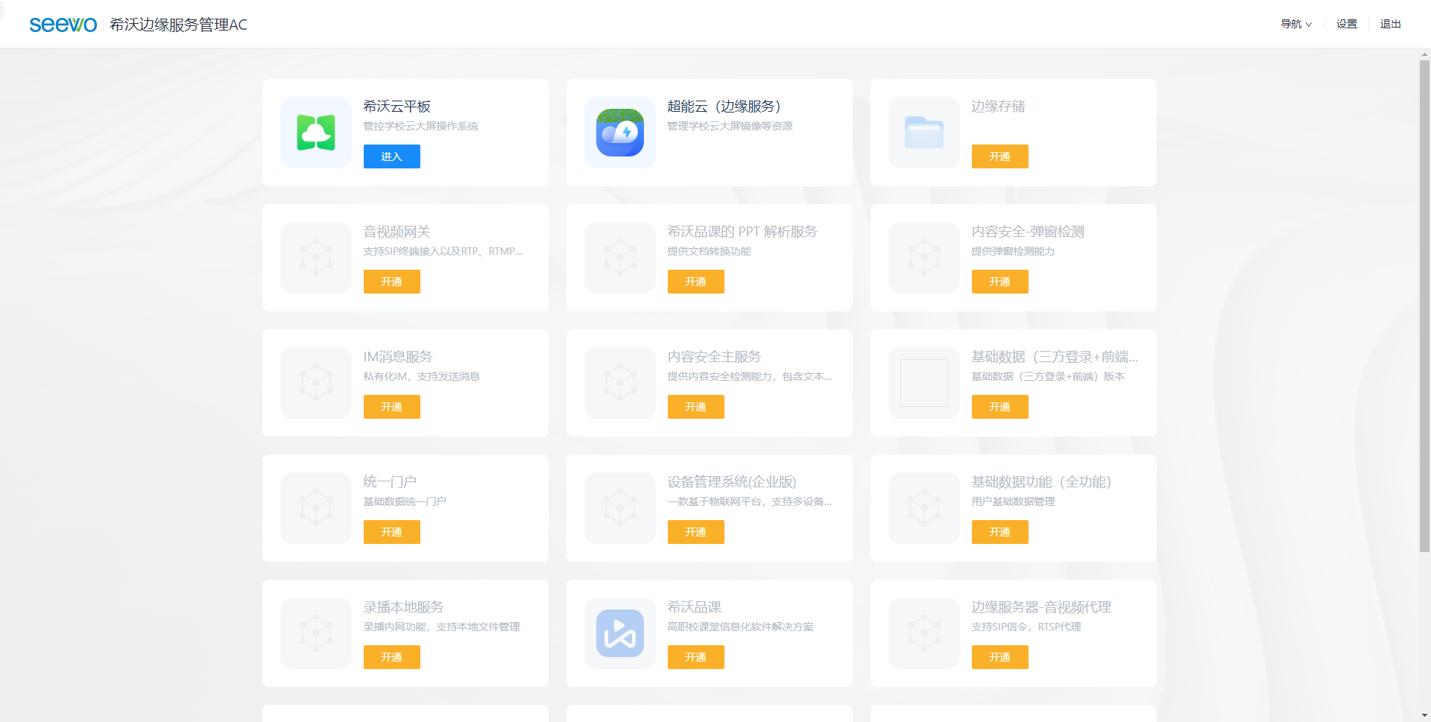Viewport: 1431px width, 722px height.
Task: Click 退出 to log out
Action: tap(1391, 24)
